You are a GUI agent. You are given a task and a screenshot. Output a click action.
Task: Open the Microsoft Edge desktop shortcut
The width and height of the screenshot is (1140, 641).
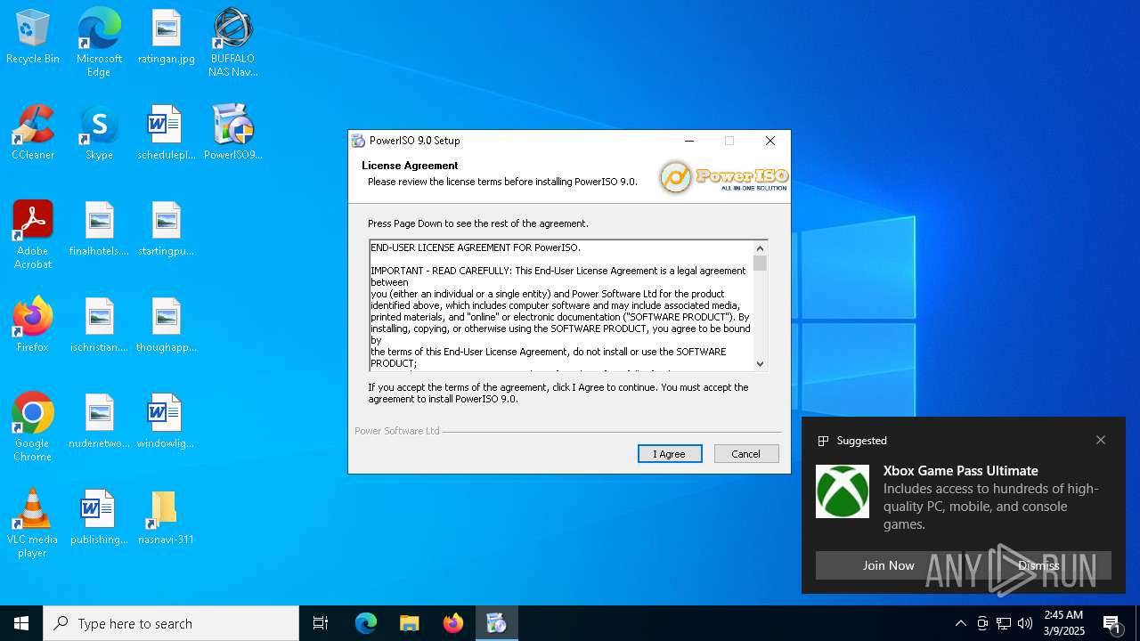[99, 43]
